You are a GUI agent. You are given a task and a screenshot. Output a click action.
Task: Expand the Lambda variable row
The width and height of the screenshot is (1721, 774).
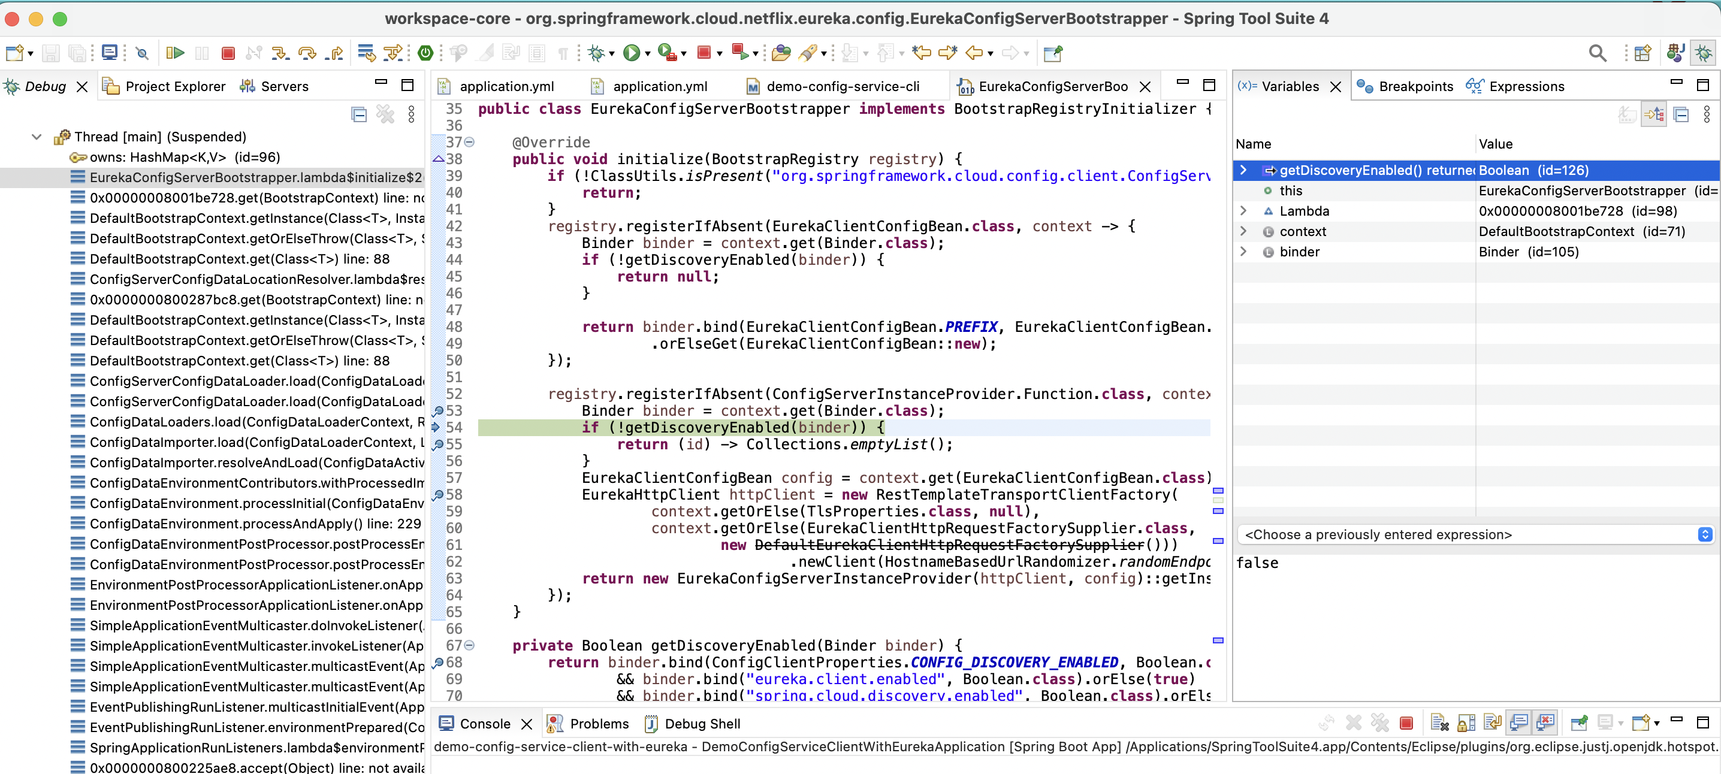[1244, 211]
